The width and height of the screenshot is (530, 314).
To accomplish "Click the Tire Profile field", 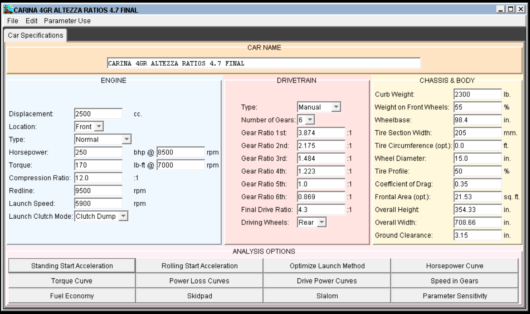I will pos(478,171).
